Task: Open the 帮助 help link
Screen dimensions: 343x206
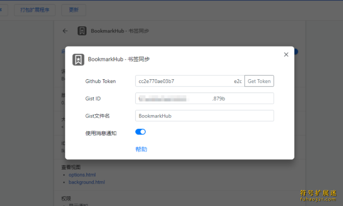Action: [141, 150]
